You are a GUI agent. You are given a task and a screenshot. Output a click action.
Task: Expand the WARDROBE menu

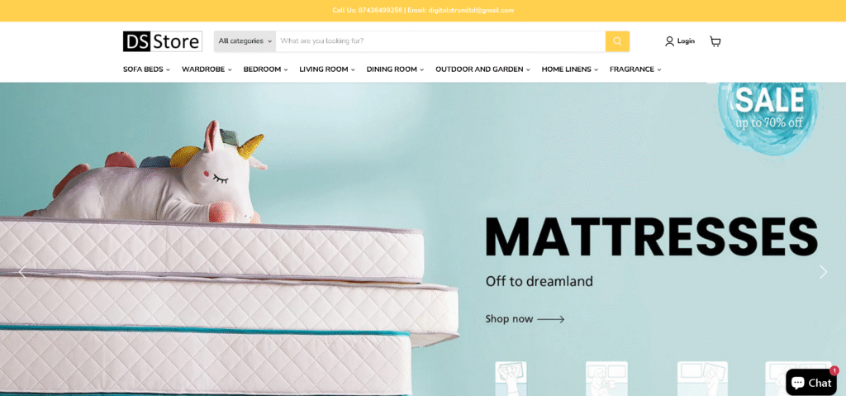207,69
